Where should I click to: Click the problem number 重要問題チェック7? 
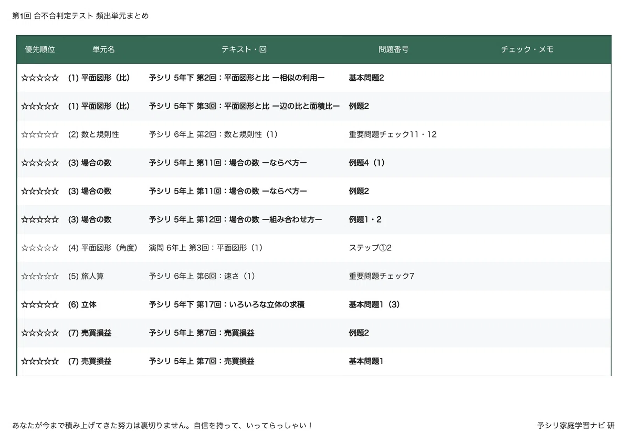coord(382,276)
